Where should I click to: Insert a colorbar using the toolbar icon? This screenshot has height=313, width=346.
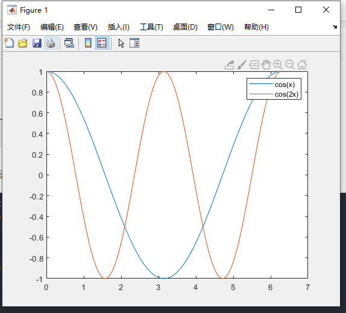(88, 43)
